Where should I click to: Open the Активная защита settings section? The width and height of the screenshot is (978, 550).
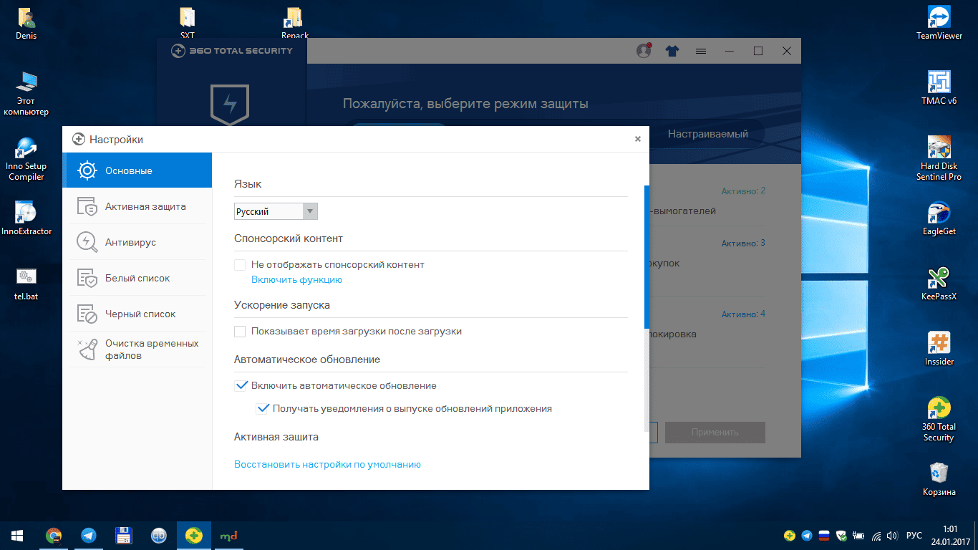pyautogui.click(x=137, y=206)
